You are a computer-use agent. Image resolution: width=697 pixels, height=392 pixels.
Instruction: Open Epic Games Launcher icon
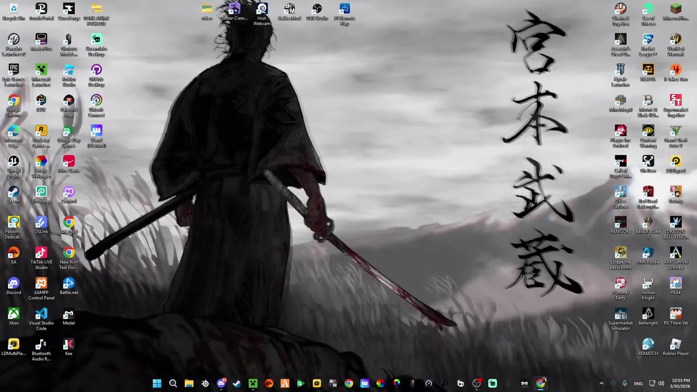[x=14, y=76]
